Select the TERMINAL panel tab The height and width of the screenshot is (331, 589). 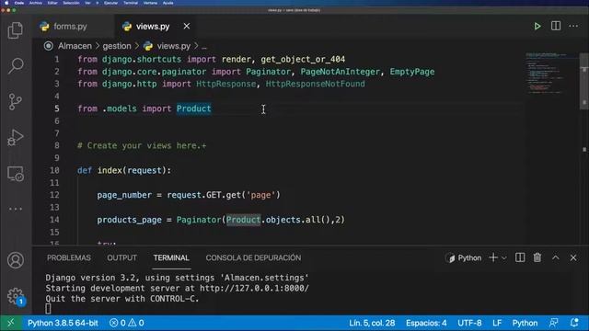[171, 257]
